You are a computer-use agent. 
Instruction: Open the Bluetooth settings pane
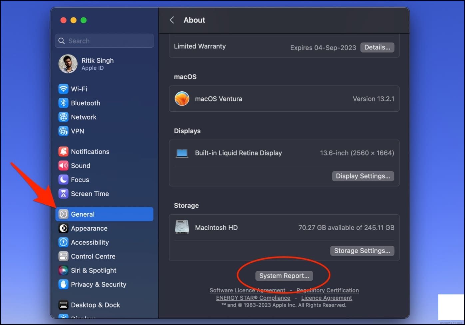click(86, 103)
